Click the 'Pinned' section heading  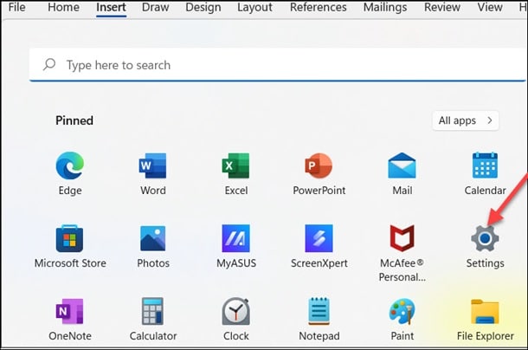click(74, 120)
